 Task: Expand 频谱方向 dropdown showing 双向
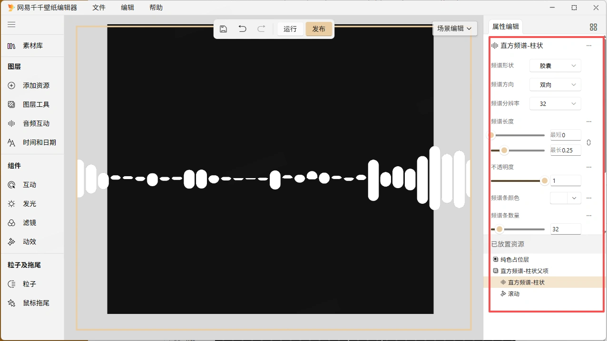(555, 85)
